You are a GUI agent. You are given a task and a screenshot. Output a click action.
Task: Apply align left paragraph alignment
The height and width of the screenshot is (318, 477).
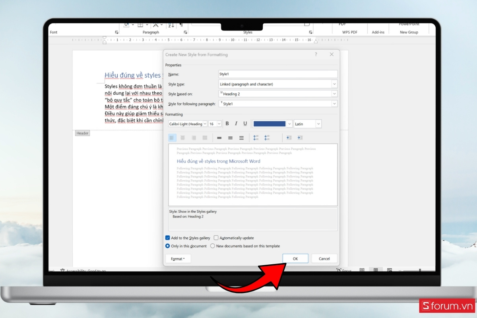pyautogui.click(x=172, y=138)
